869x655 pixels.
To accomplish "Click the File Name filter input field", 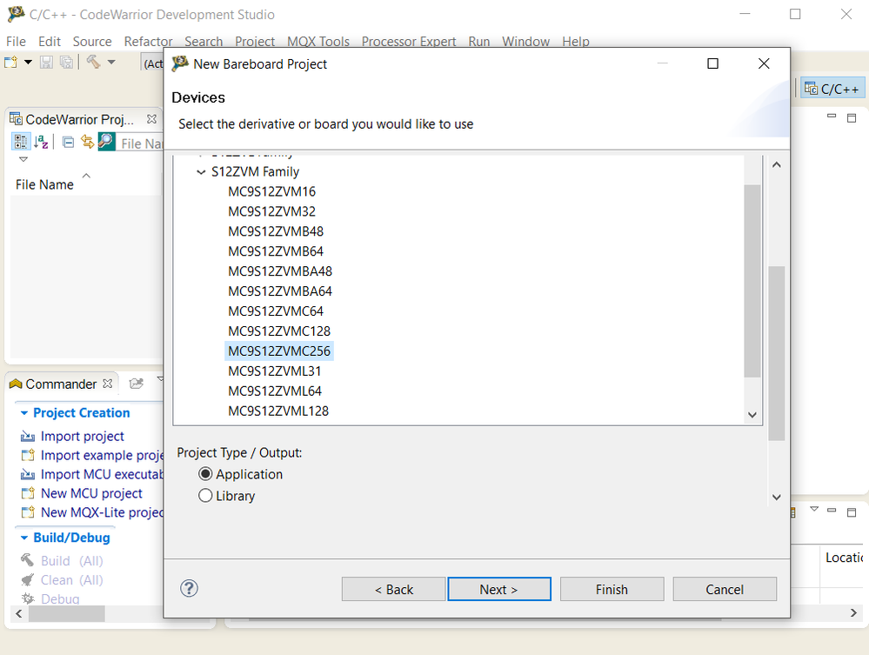I will click(x=140, y=143).
